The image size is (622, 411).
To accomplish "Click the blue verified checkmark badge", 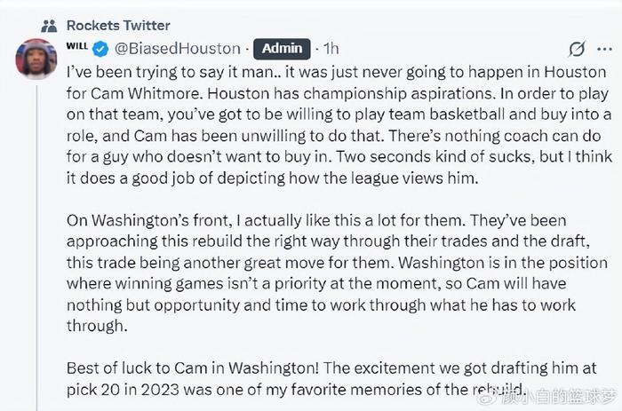I will [101, 48].
